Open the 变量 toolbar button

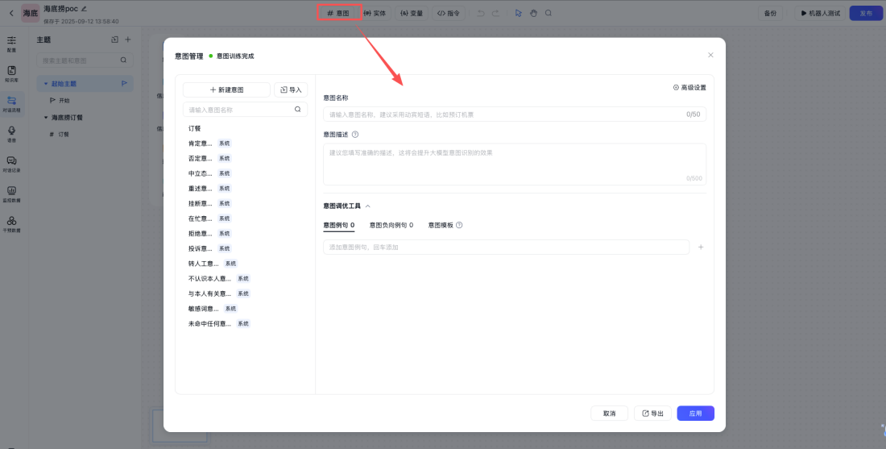point(412,13)
